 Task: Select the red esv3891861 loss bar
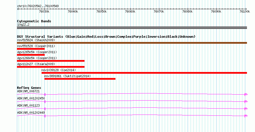tap(80, 79)
